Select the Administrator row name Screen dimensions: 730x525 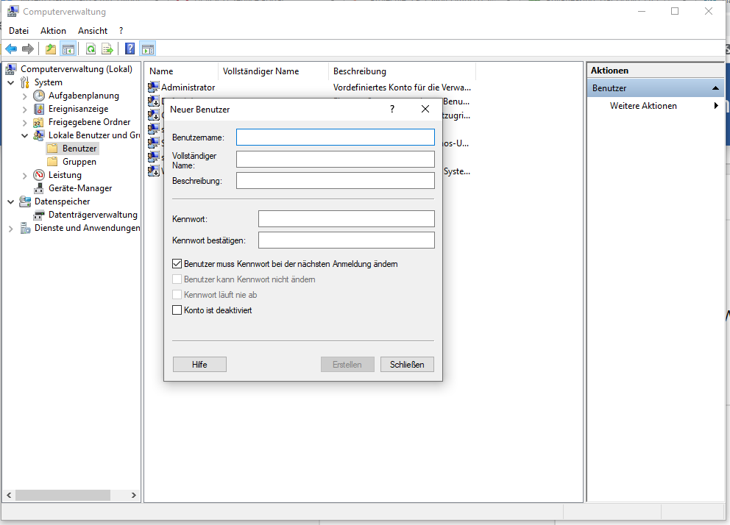click(188, 87)
